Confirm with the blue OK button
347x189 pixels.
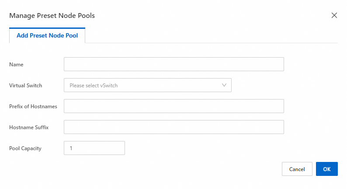326,169
